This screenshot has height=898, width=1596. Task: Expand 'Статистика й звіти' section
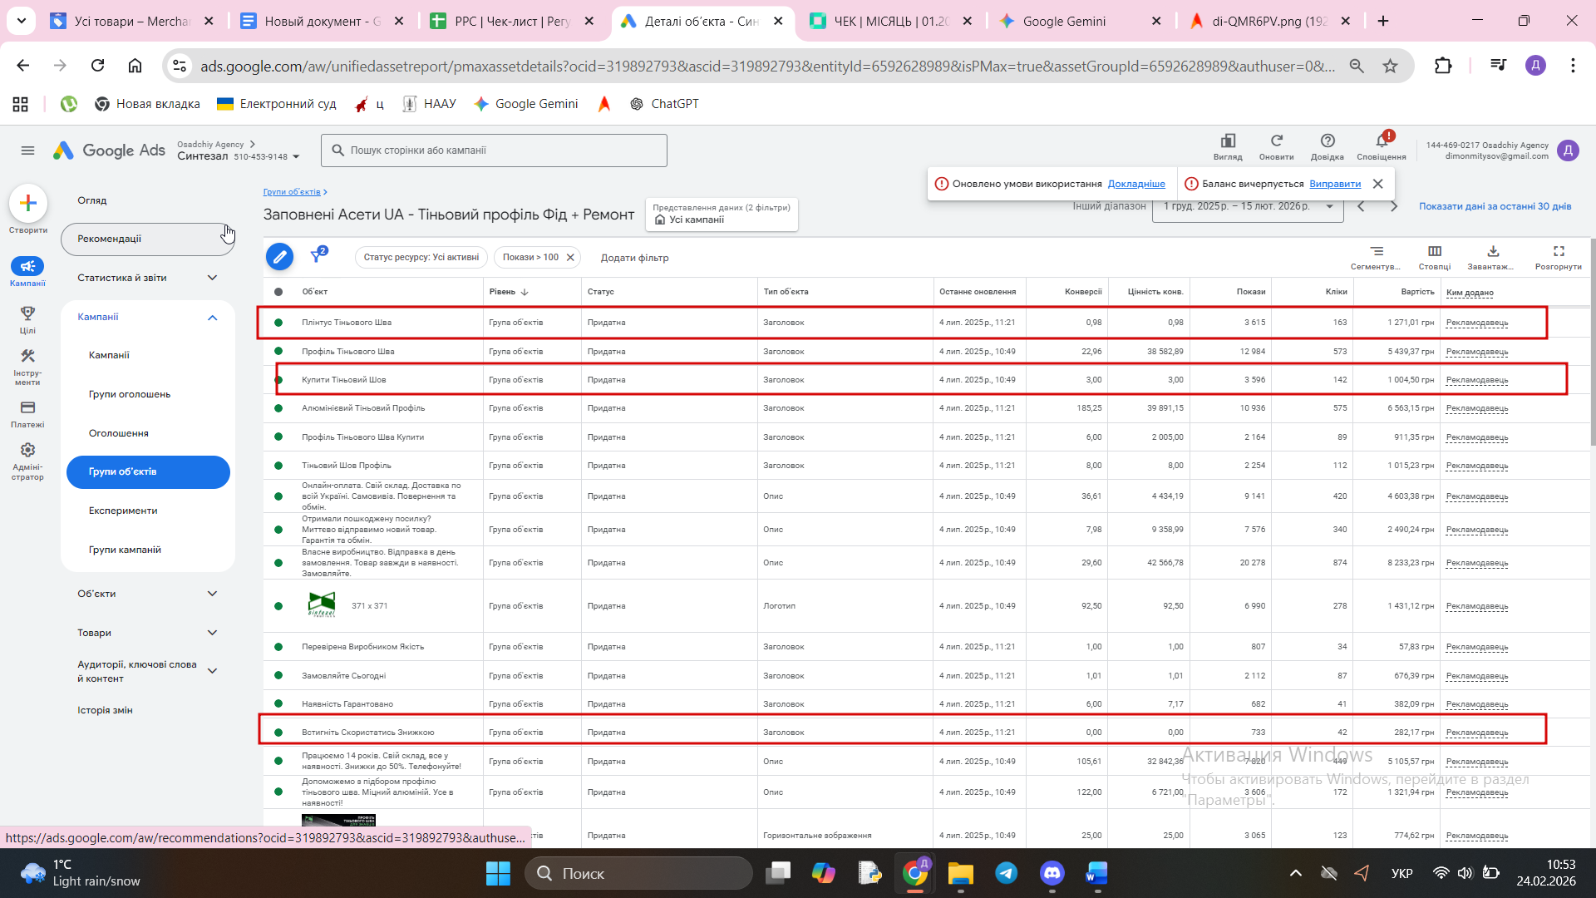coord(212,278)
